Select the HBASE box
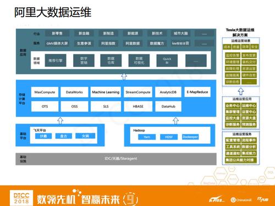Screen dimensions: 275x206 click(x=138, y=107)
